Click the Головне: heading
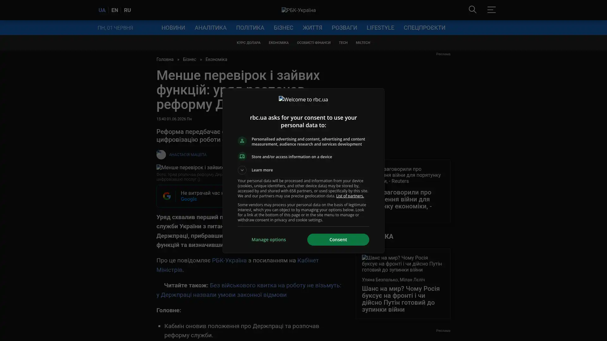The width and height of the screenshot is (607, 341). pos(169,310)
